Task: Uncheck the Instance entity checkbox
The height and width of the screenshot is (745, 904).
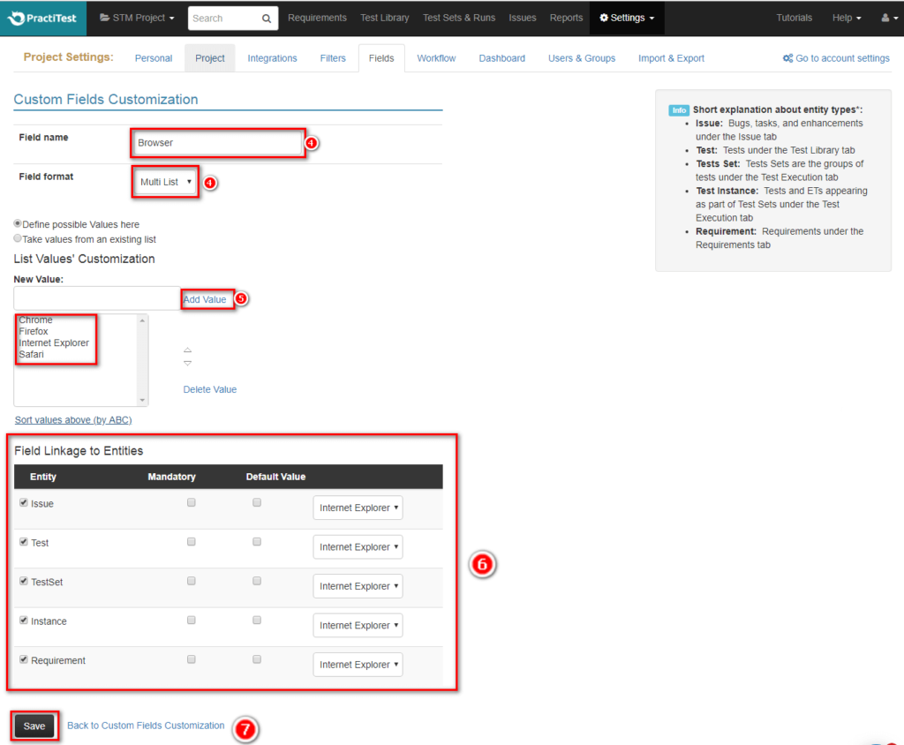Action: [24, 620]
